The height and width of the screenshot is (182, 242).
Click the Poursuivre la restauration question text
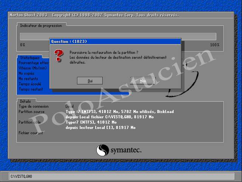[104, 52]
